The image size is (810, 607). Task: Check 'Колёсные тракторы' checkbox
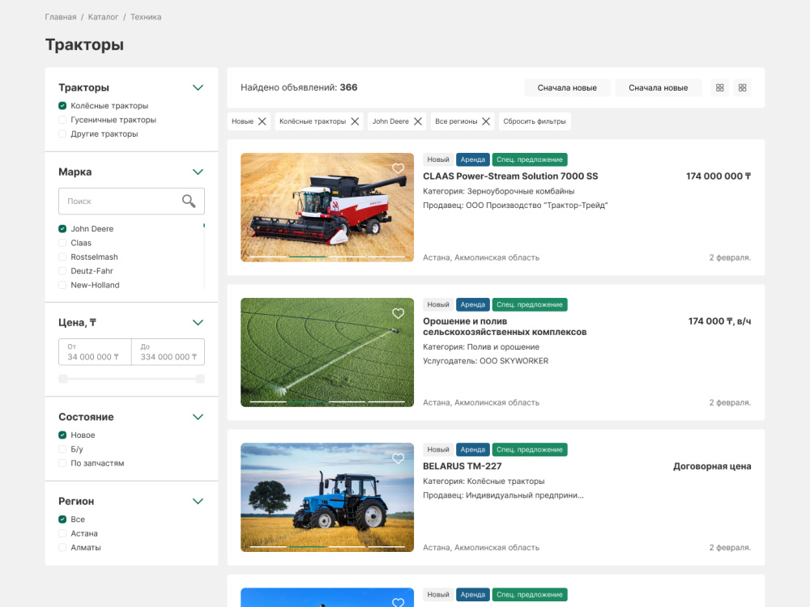[x=62, y=106]
